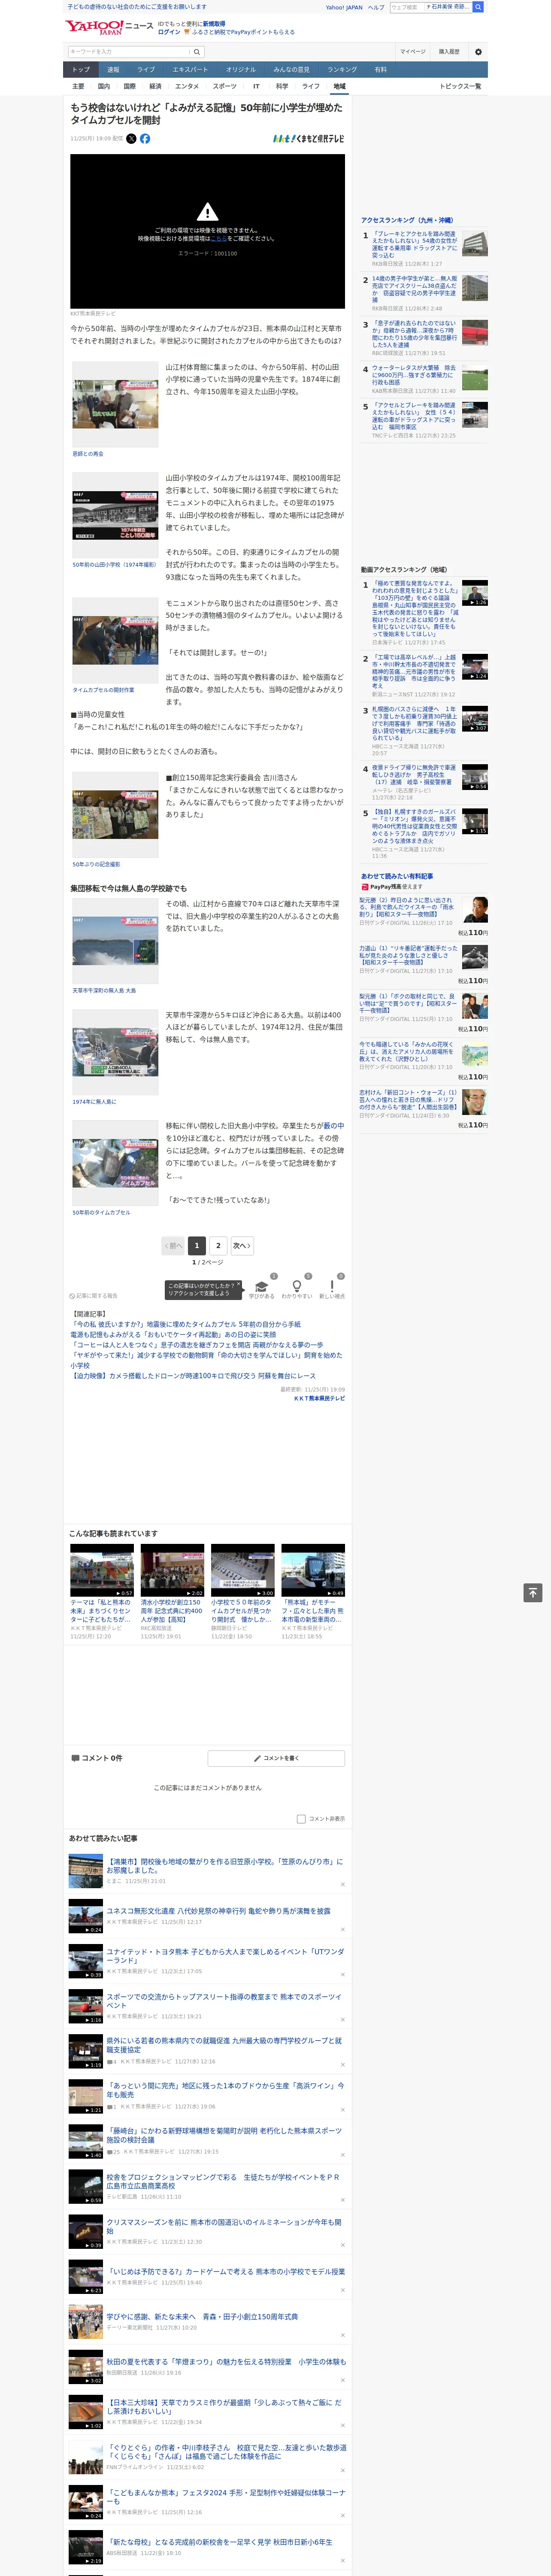Open the タイムカプセルの開封作業 photo thumbnail
This screenshot has width=551, height=2576.
pos(115,640)
